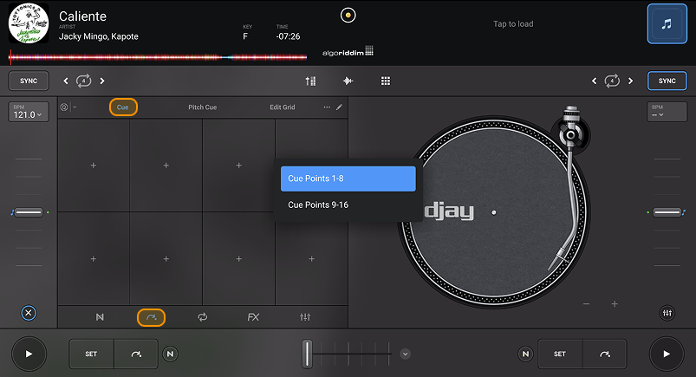Select the FX tab icon
Screen dimensions: 696x377
point(253,317)
